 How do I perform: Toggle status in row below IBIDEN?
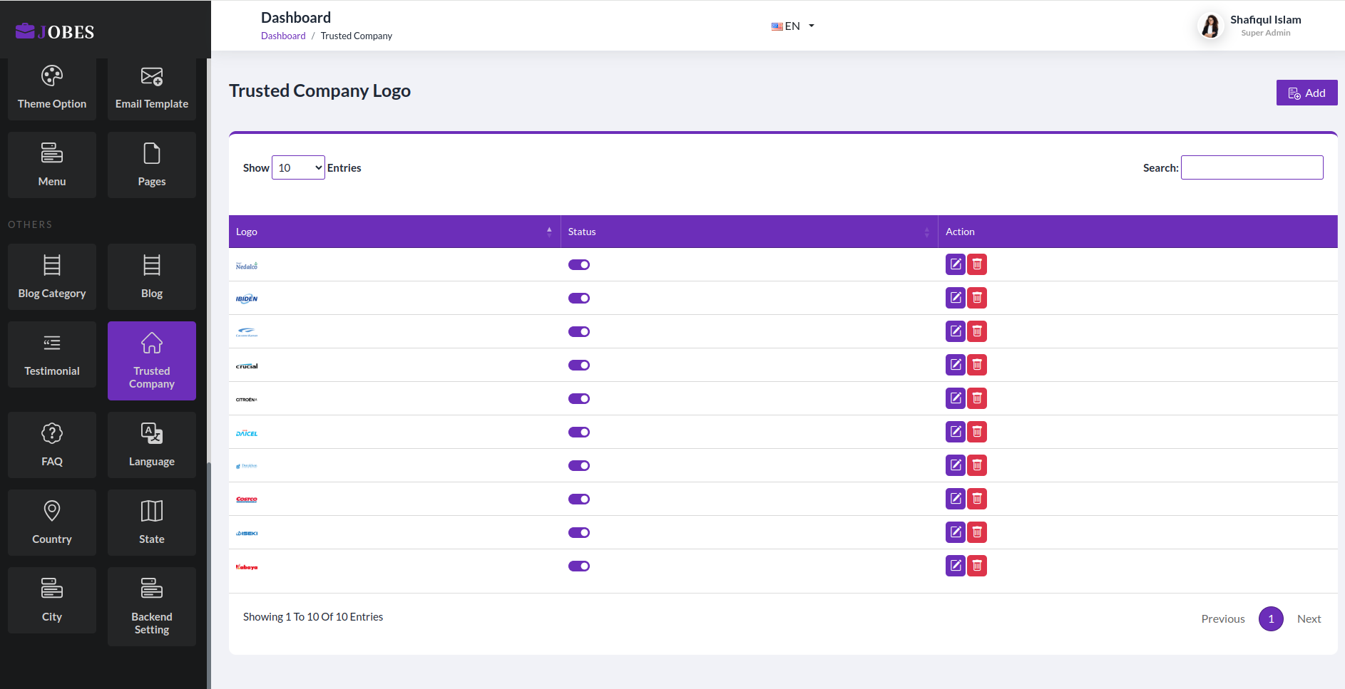click(579, 332)
